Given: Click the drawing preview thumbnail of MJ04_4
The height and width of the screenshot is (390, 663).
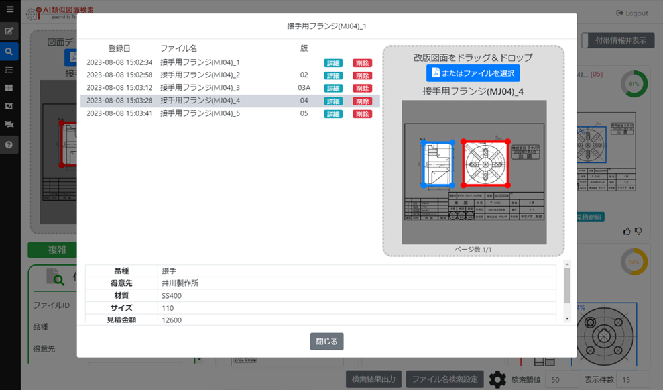Looking at the screenshot, I should (x=473, y=172).
